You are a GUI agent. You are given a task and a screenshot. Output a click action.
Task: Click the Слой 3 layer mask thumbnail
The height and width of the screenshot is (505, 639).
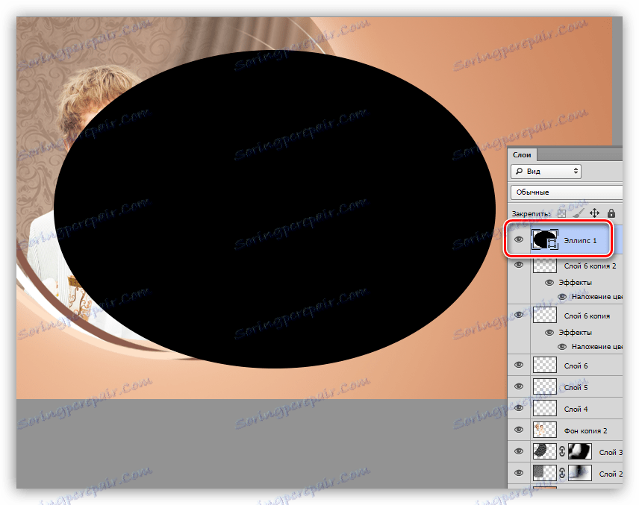click(x=580, y=451)
